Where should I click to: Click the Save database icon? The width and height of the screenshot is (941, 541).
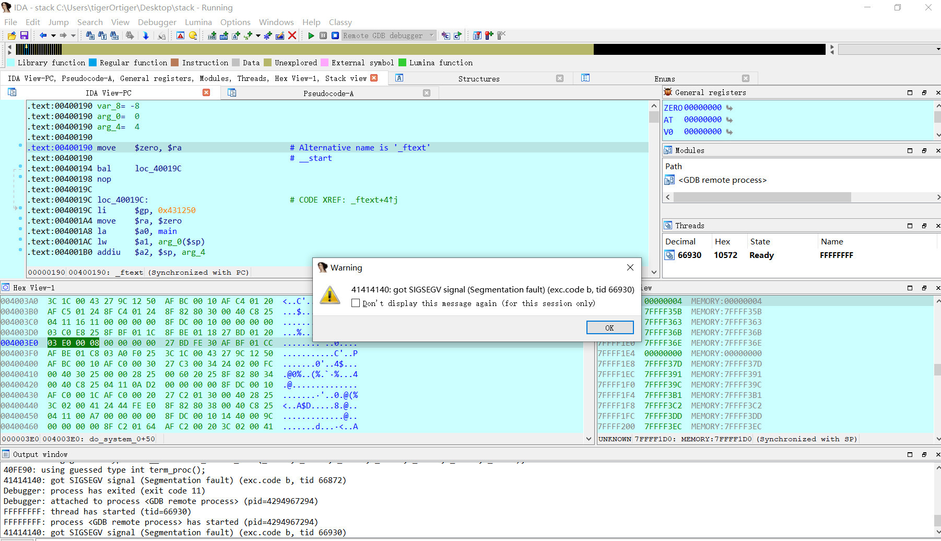pyautogui.click(x=24, y=36)
